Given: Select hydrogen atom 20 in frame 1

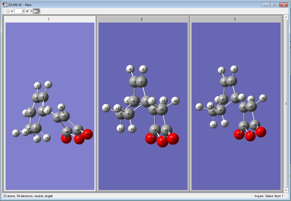Looking at the screenshot, I should (x=61, y=108).
